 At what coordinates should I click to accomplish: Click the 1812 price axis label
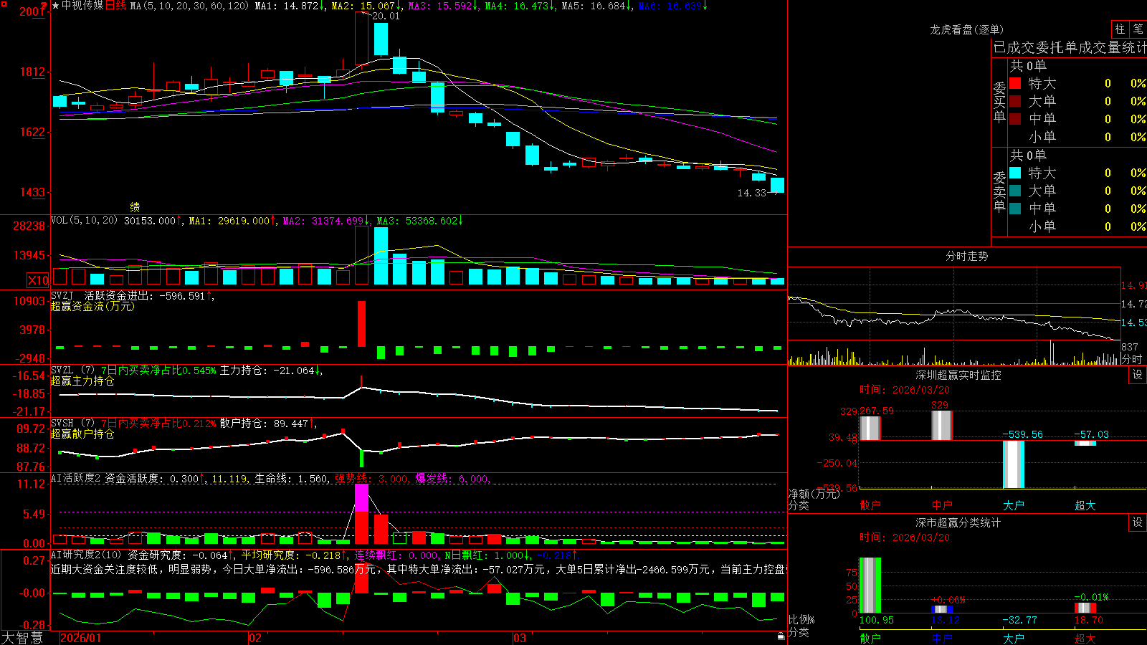click(x=32, y=72)
